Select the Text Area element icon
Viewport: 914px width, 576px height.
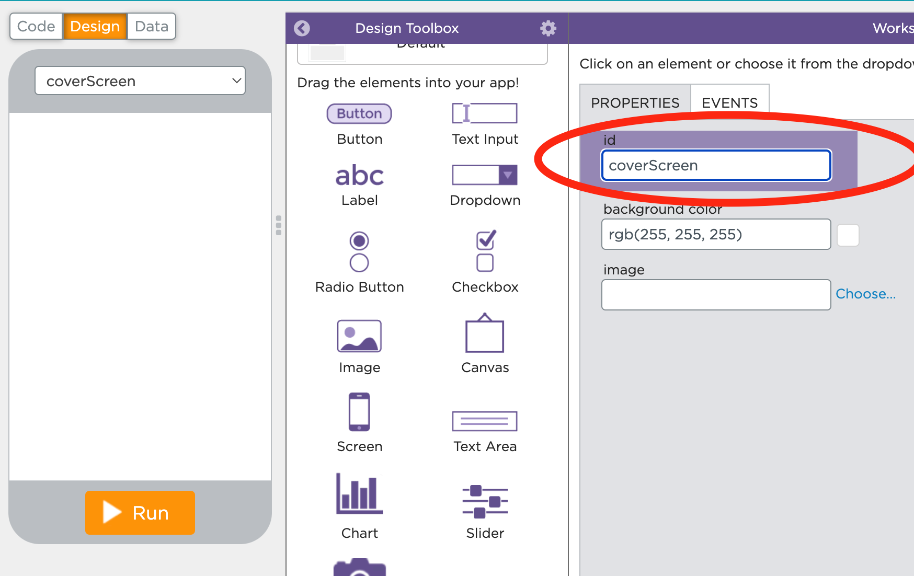coord(484,421)
